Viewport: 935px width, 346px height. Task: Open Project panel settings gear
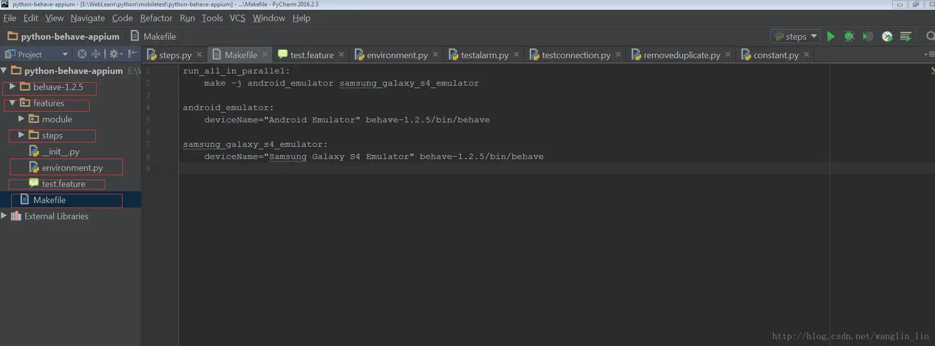coord(115,54)
